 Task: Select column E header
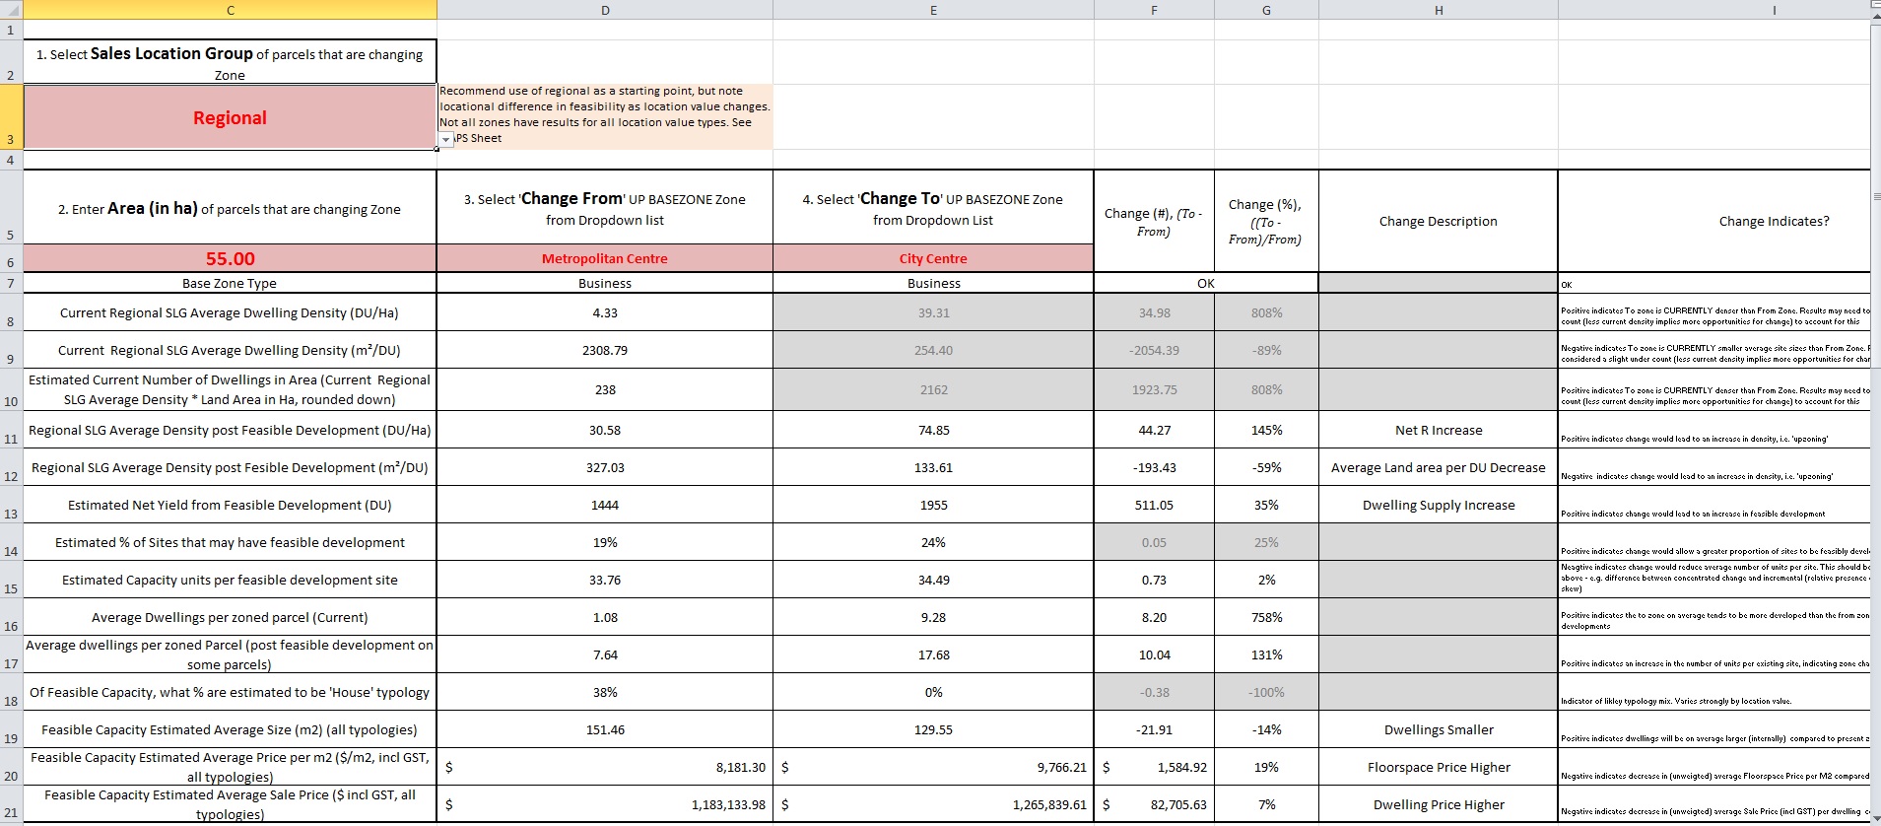point(932,10)
